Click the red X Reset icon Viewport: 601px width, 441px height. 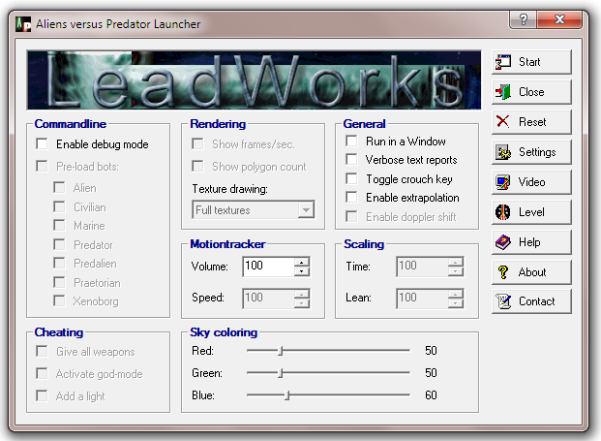point(503,122)
